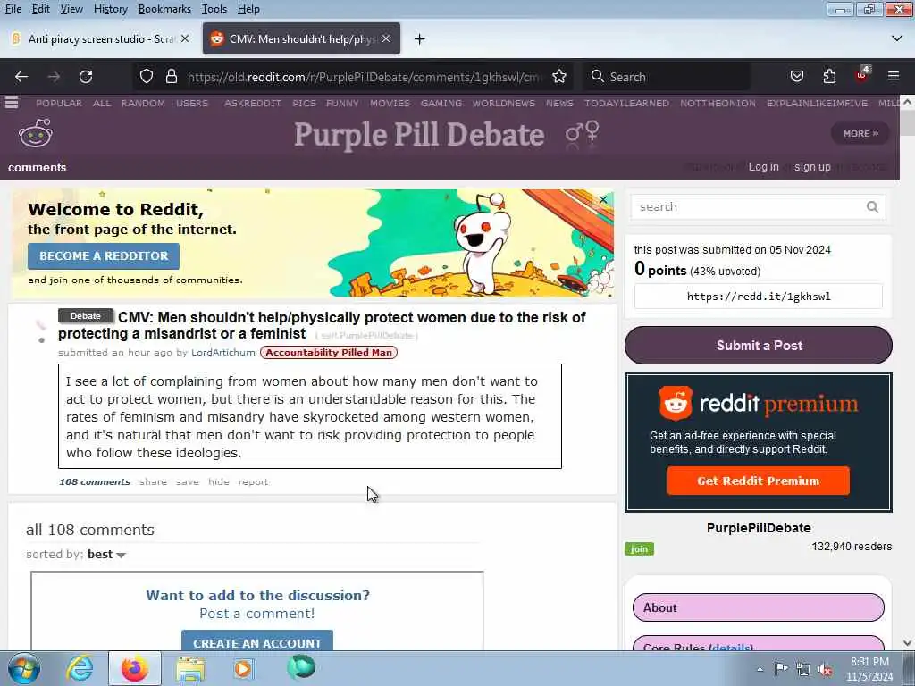Viewport: 915px width, 686px height.
Task: Open the Action Center flag icon
Action: click(x=781, y=669)
